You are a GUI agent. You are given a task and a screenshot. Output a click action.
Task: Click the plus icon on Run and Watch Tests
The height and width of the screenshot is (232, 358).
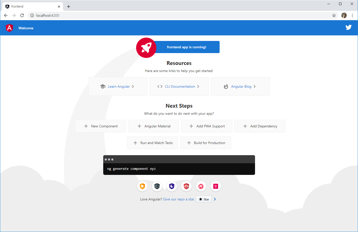click(135, 143)
